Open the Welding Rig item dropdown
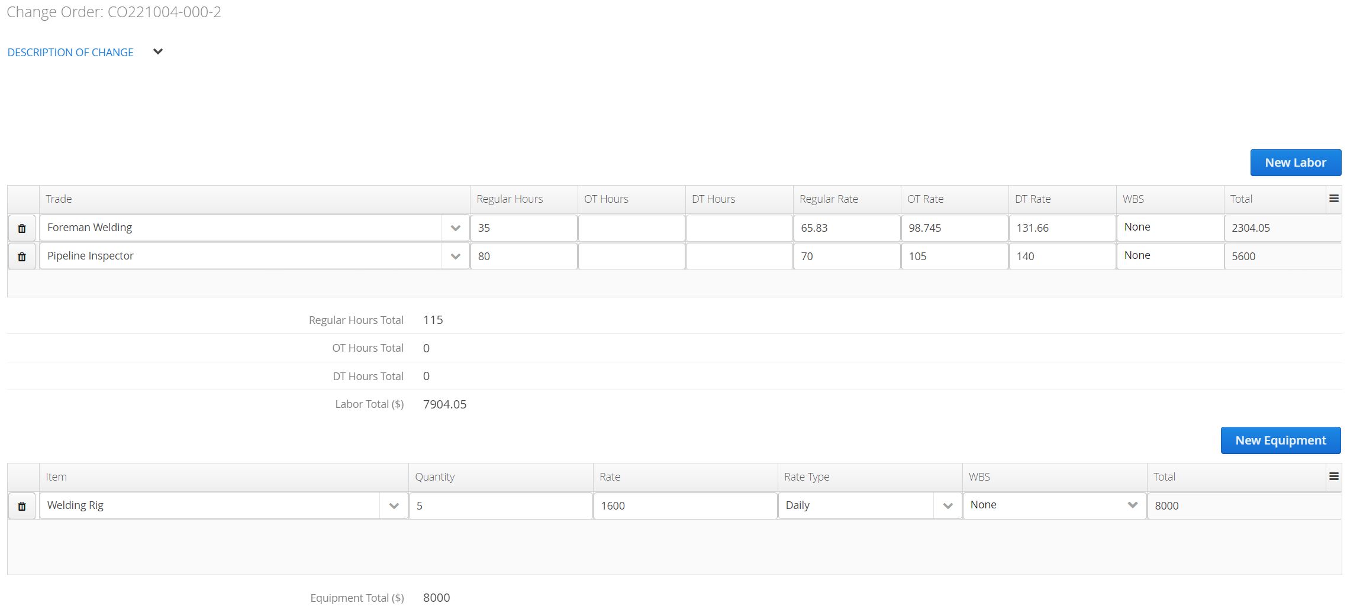 click(394, 506)
